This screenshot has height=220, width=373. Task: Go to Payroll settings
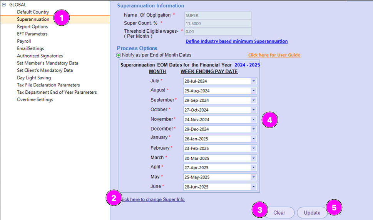tap(24, 41)
